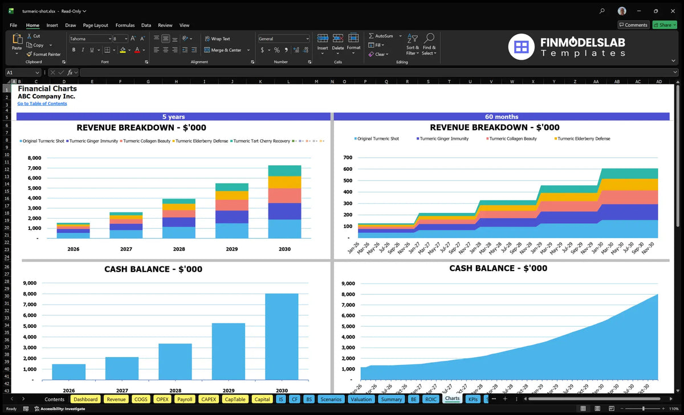The image size is (684, 415).
Task: Click the Delete cells icon
Action: click(x=338, y=39)
